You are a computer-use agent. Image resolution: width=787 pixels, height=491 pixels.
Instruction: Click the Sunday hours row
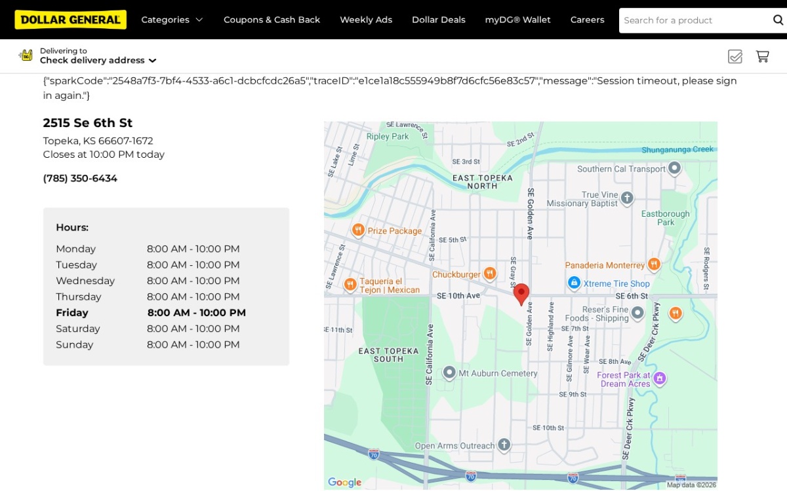click(148, 344)
